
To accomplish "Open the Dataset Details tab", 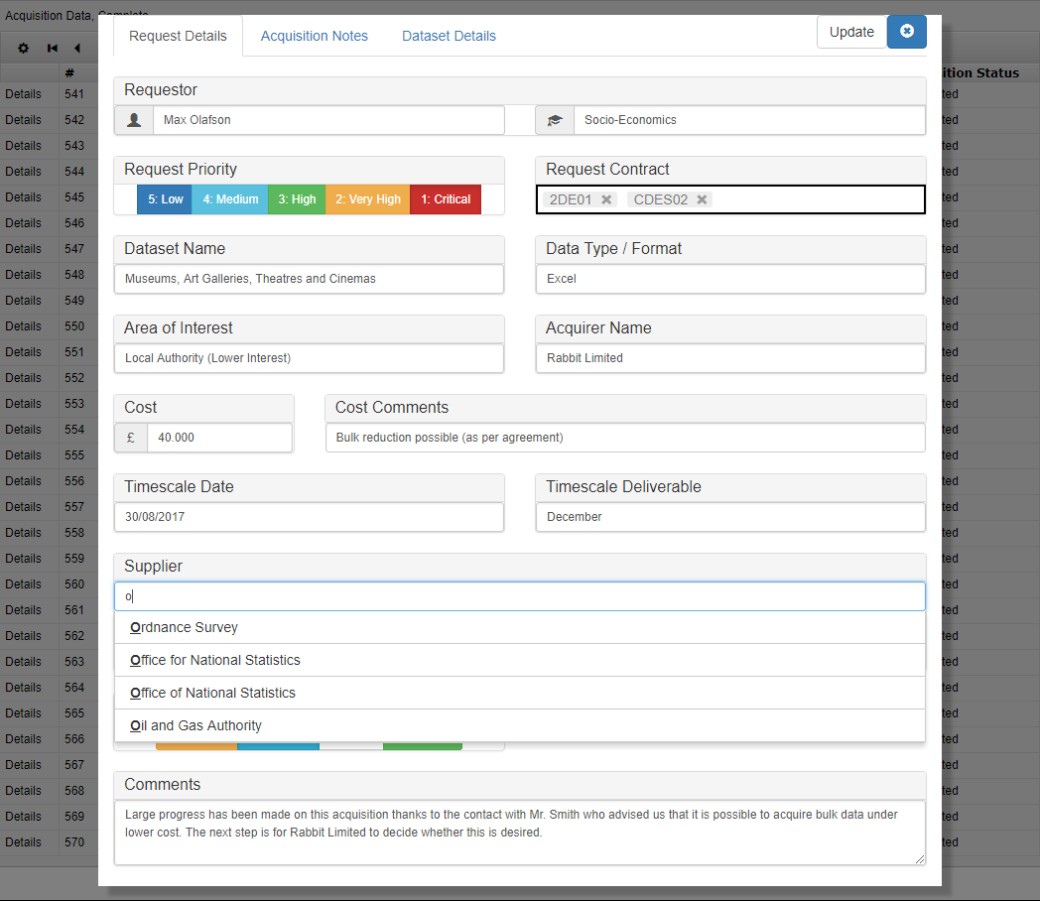I will coord(449,36).
